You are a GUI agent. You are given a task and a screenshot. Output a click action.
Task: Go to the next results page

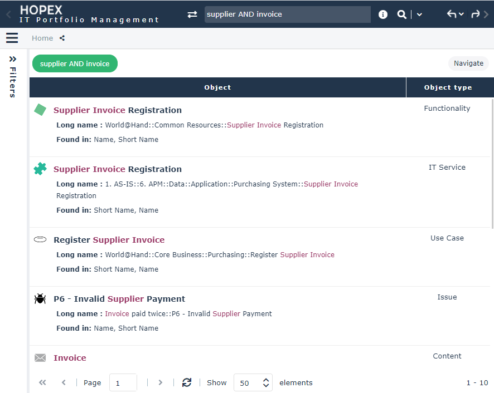coord(161,382)
